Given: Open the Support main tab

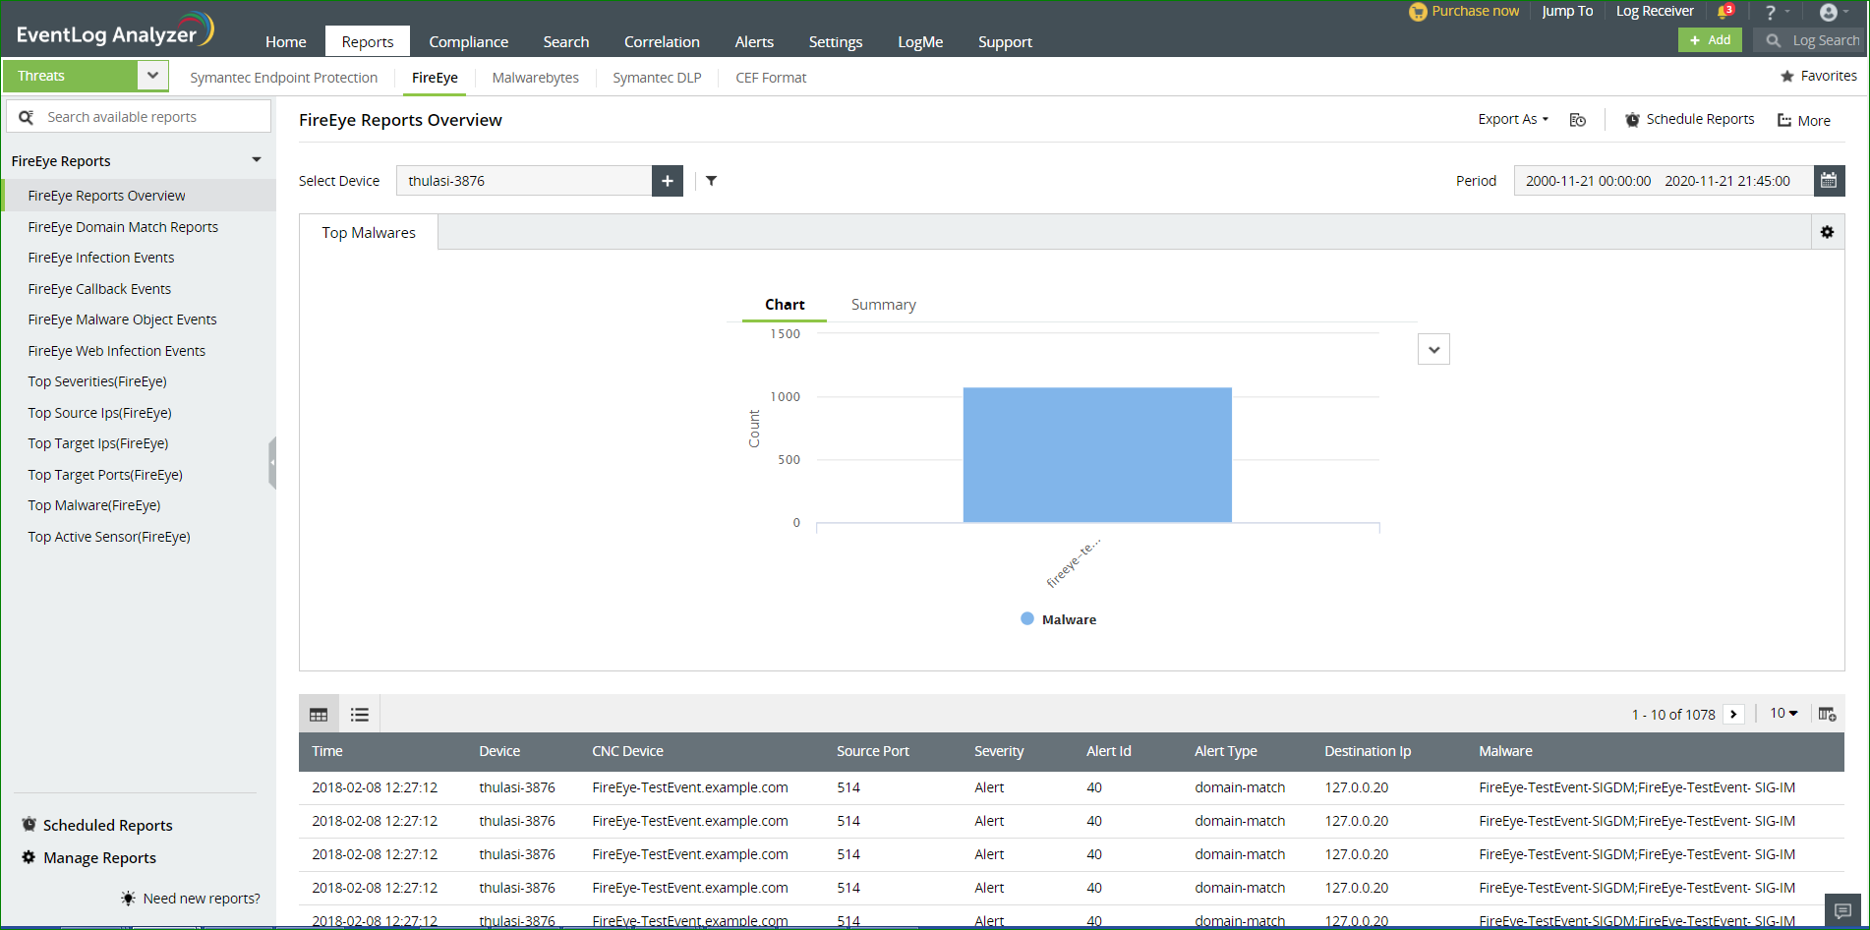Looking at the screenshot, I should (x=1005, y=41).
